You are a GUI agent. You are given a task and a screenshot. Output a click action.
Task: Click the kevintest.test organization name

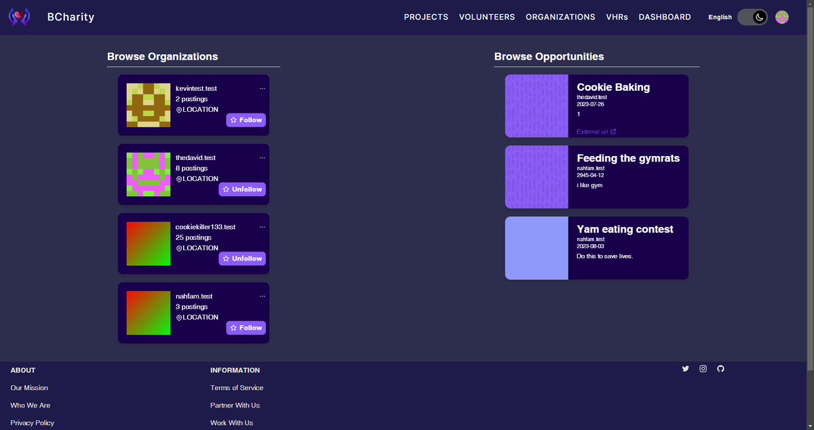(x=196, y=89)
